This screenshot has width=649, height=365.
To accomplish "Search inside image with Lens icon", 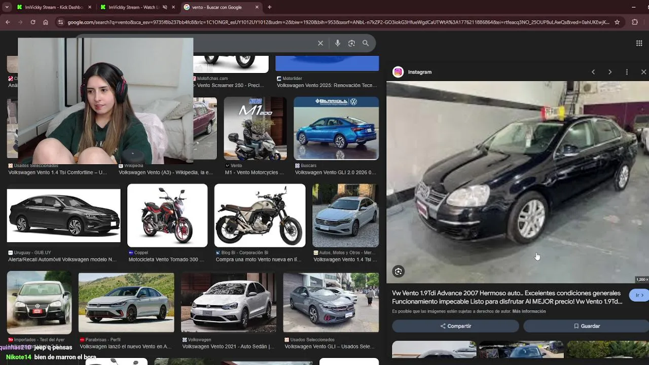I will click(x=399, y=271).
